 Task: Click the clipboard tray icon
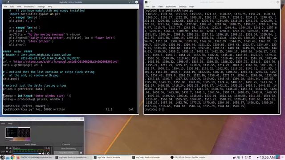point(250,157)
